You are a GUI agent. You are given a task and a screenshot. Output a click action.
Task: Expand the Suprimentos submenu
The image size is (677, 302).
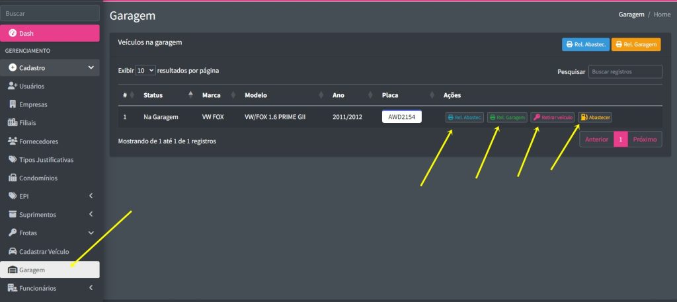[91, 215]
